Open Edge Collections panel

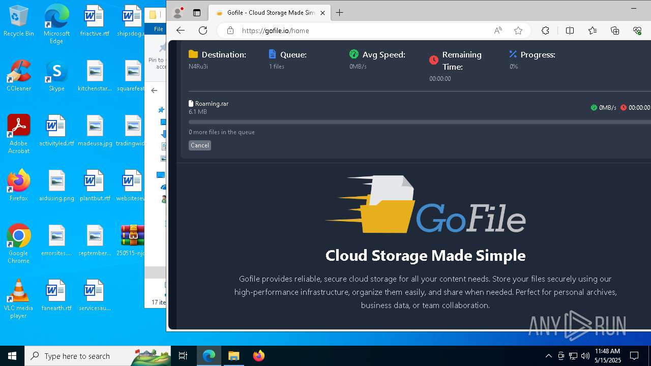tap(615, 30)
